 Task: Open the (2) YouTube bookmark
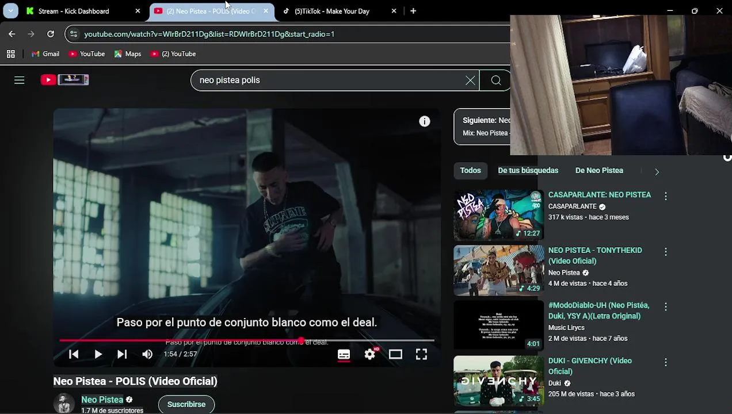(x=173, y=54)
